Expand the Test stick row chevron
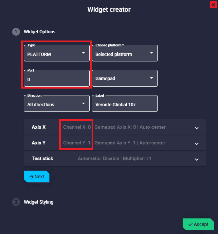The image size is (218, 234). tap(197, 159)
